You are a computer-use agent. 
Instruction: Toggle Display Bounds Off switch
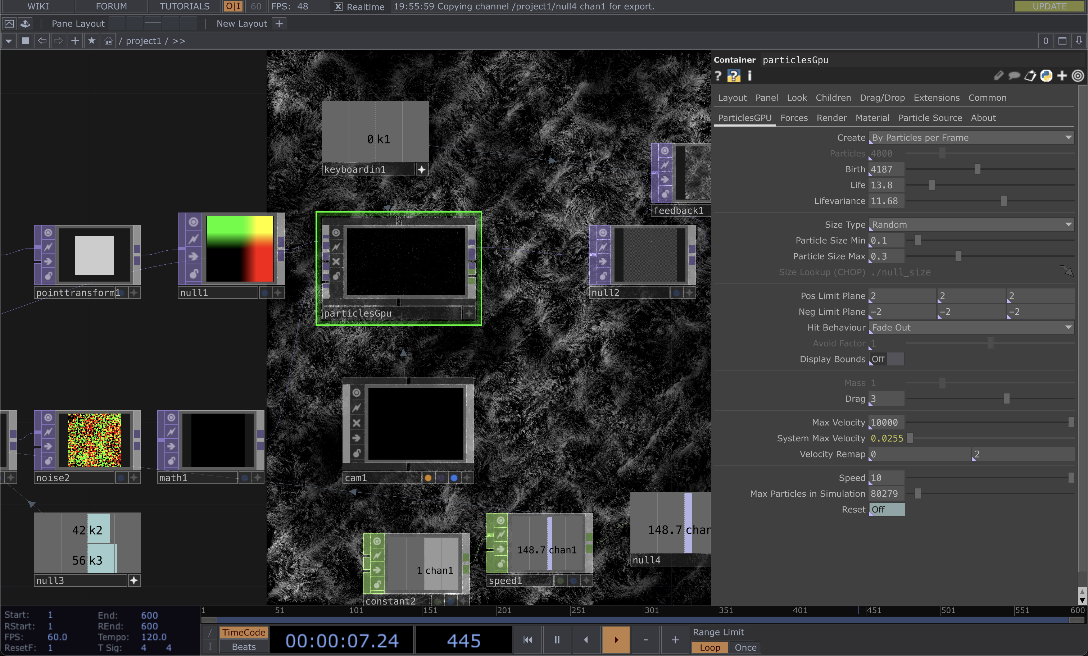886,359
